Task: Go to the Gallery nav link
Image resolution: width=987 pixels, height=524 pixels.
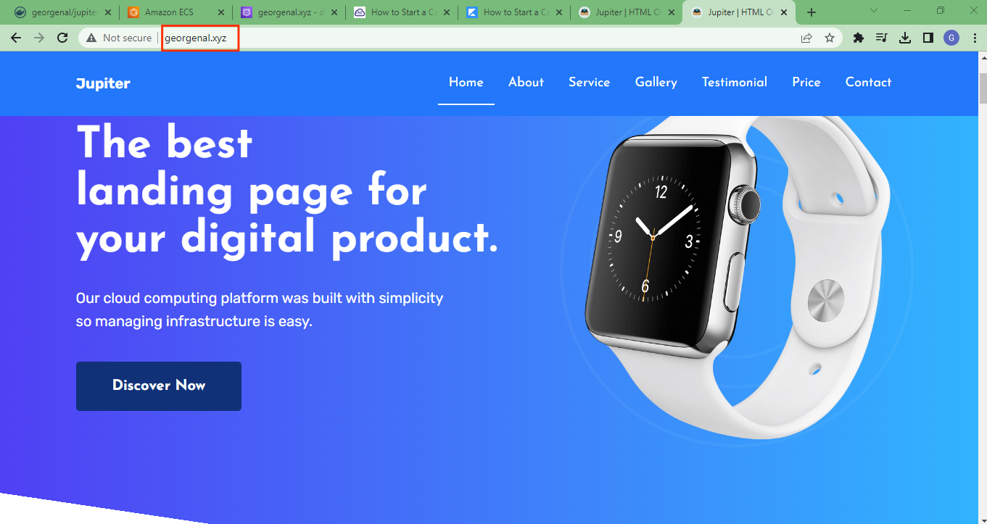Action: 656,83
